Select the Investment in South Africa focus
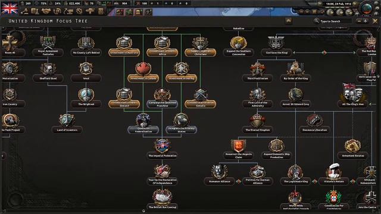The height and width of the screenshot is (214, 381). [163, 46]
